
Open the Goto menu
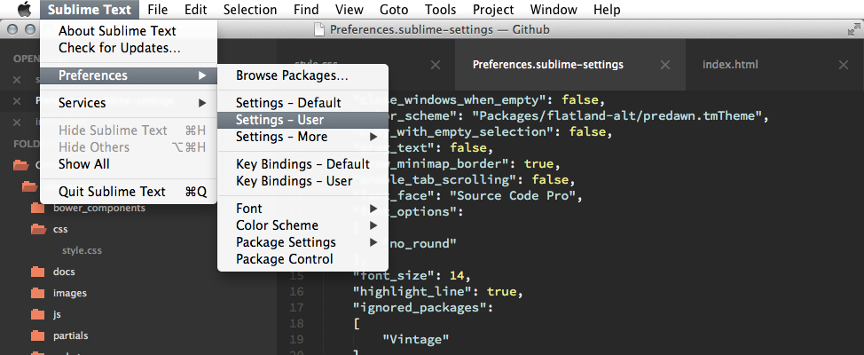[x=394, y=10]
